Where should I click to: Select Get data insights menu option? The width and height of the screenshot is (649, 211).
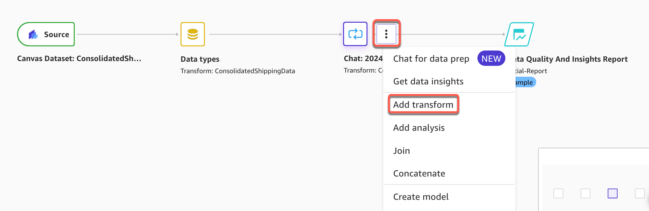point(428,82)
